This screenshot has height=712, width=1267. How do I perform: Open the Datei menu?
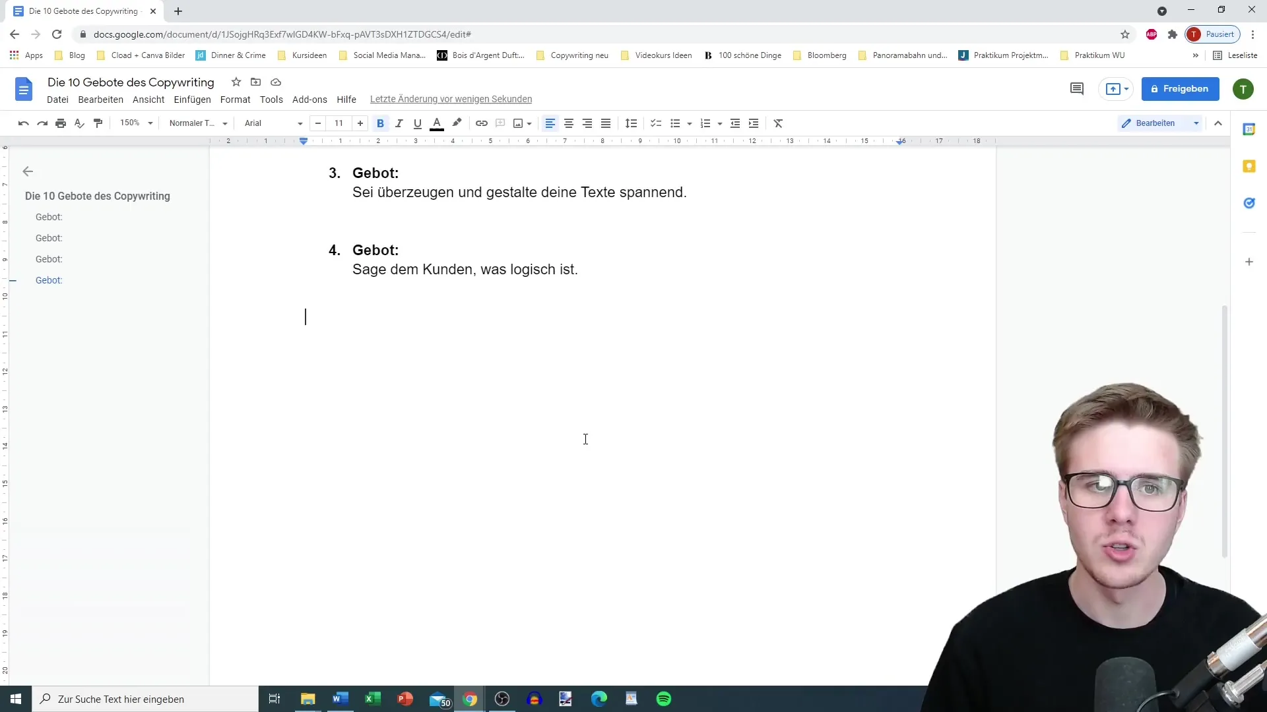tap(57, 98)
